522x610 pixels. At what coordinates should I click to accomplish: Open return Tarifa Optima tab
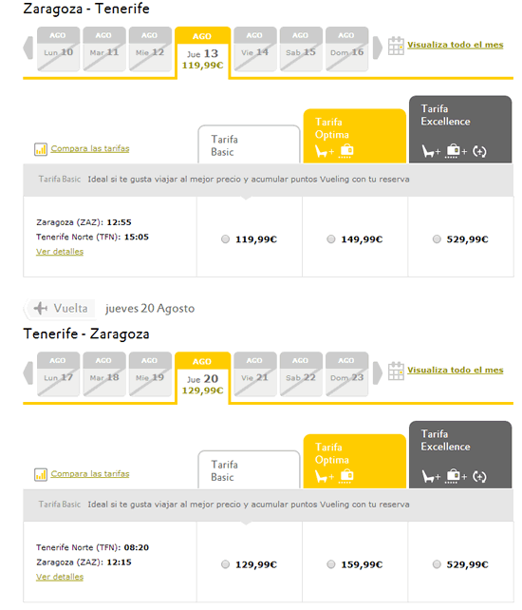click(354, 462)
